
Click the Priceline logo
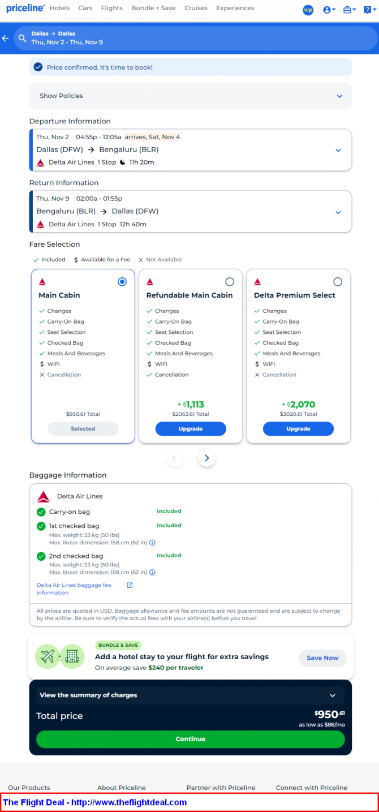(25, 8)
